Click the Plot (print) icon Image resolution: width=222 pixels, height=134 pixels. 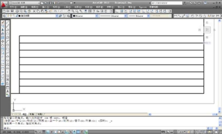[17, 11]
